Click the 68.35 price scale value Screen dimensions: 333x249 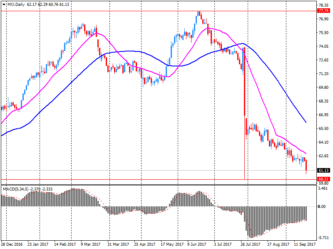323,101
